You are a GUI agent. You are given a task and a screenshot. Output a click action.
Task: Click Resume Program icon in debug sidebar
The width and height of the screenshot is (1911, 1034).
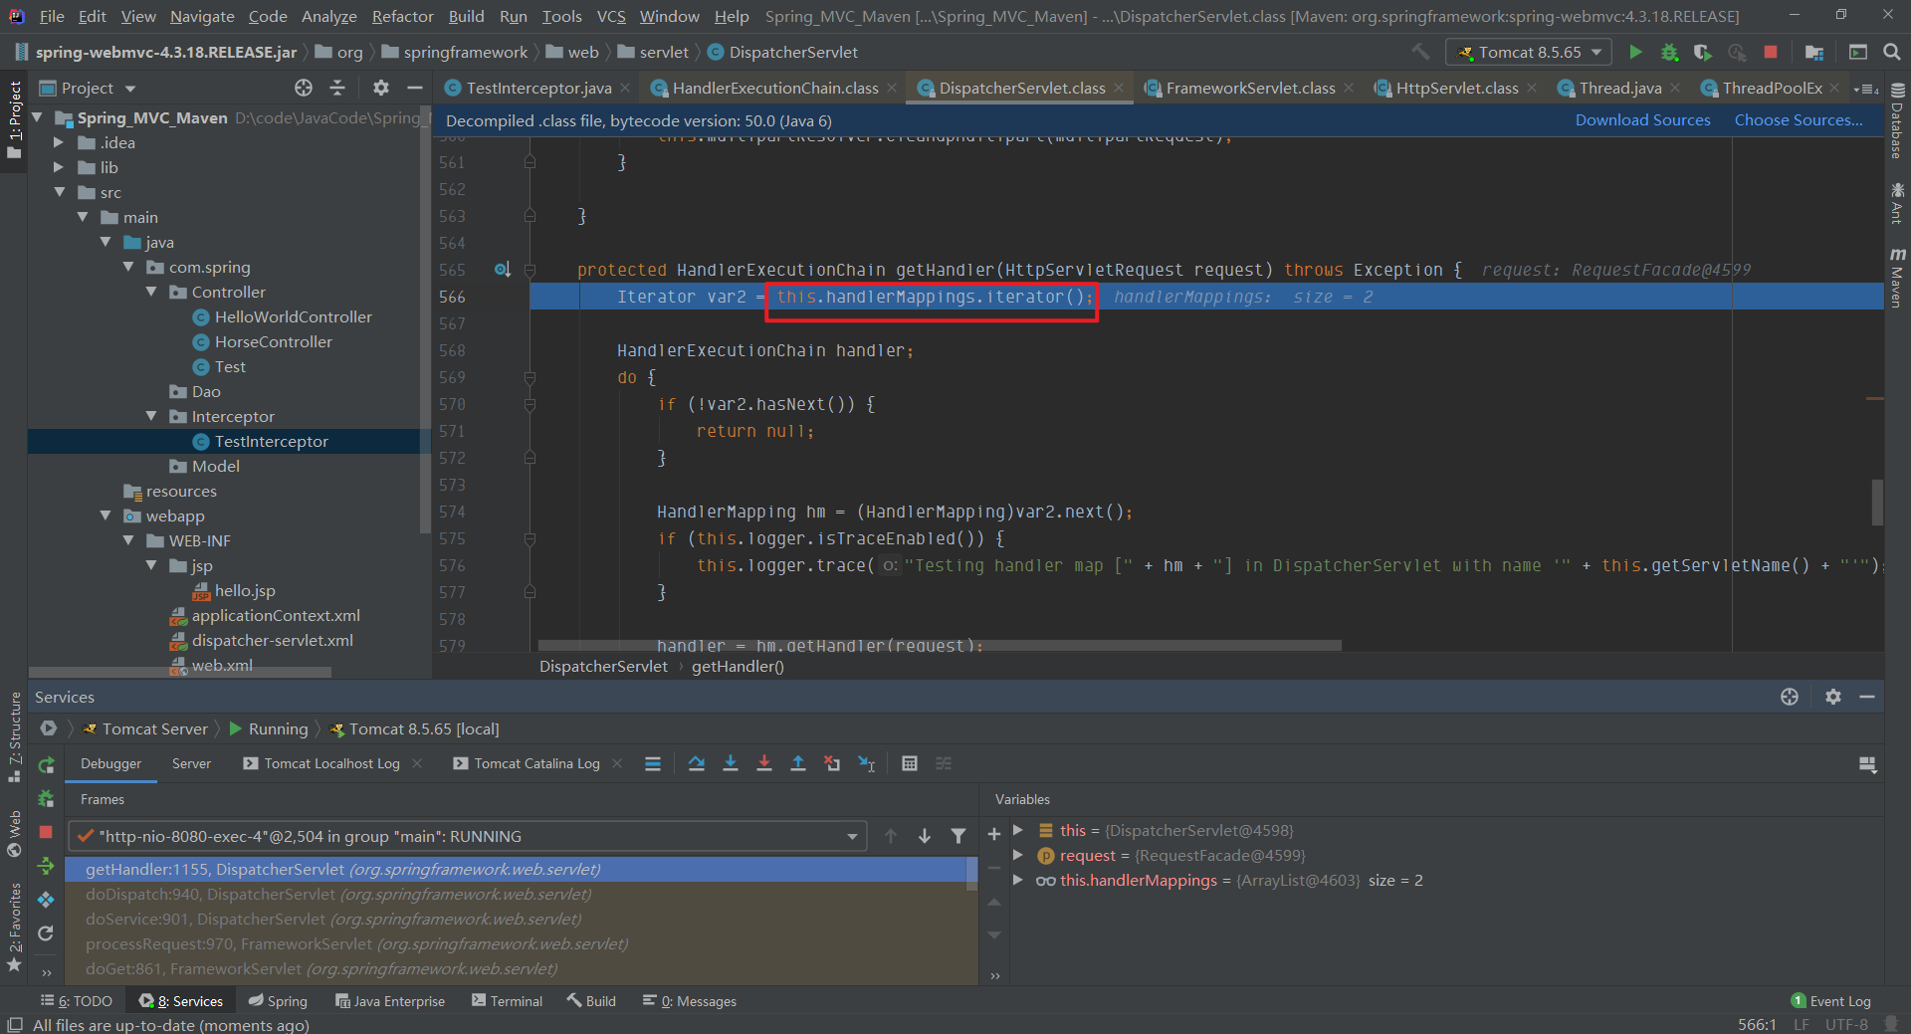46,866
